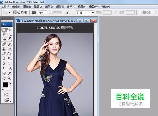Toggle Quick Mask mode
The image size is (158, 116).
7,94
